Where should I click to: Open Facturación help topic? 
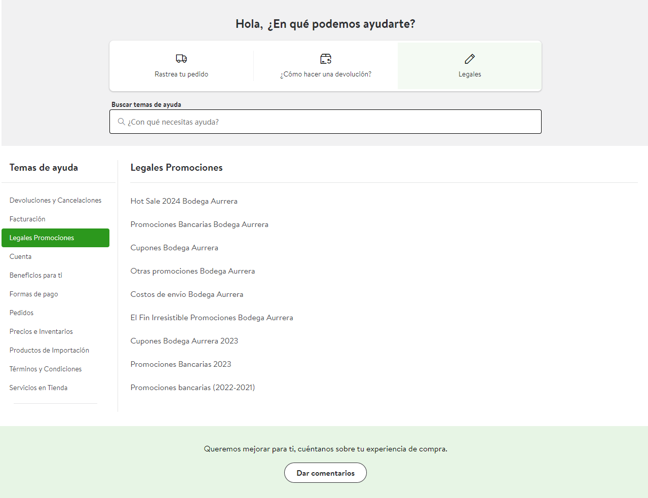point(27,219)
